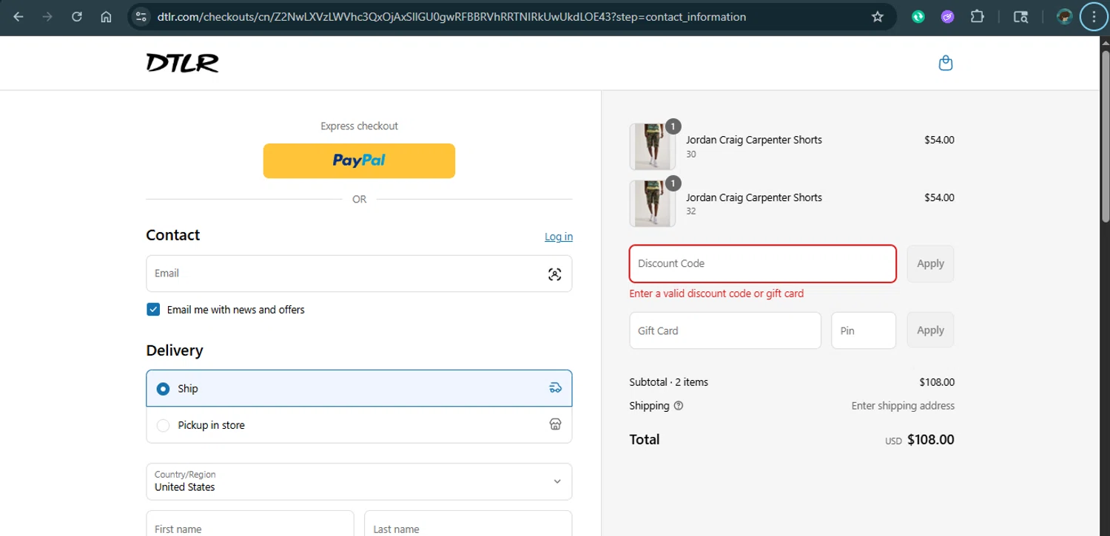Viewport: 1110px width, 536px height.
Task: Pay with PayPal express checkout
Action: pyautogui.click(x=359, y=160)
